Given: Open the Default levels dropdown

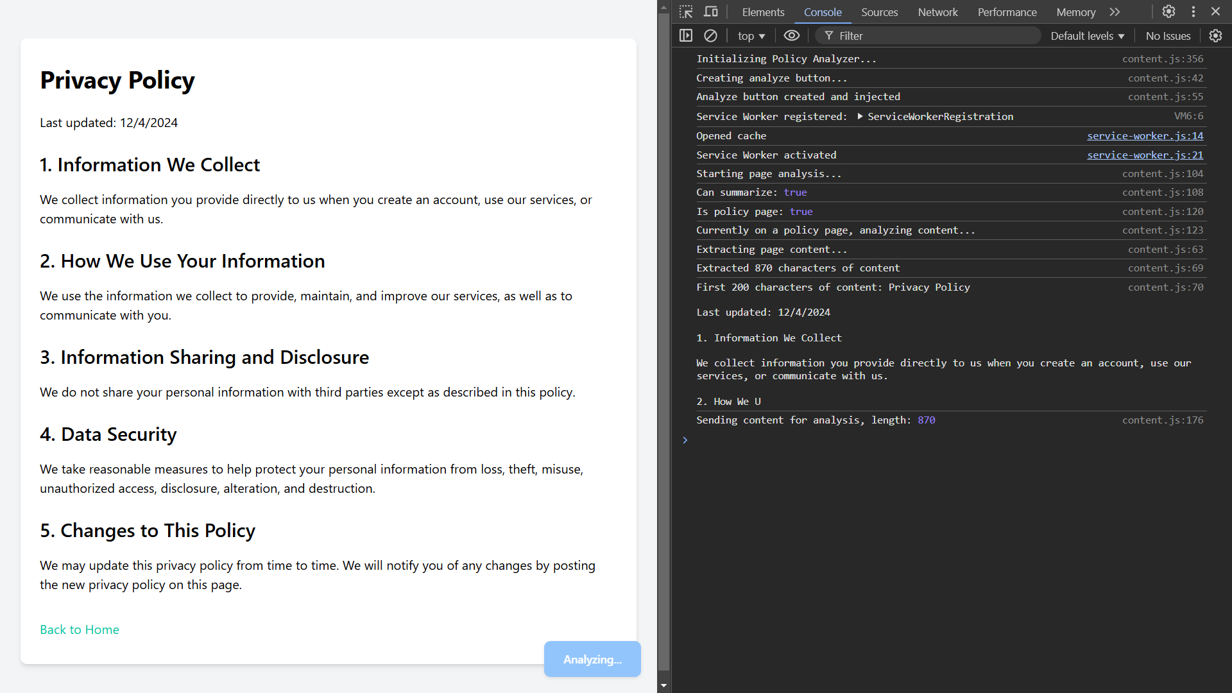Looking at the screenshot, I should (1087, 36).
